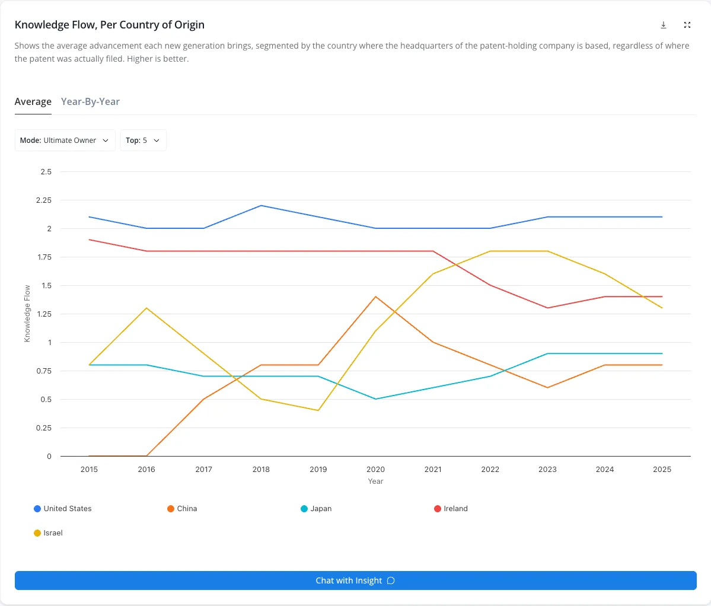Image resolution: width=711 pixels, height=606 pixels.
Task: Toggle Japan series in legend
Action: coord(316,509)
